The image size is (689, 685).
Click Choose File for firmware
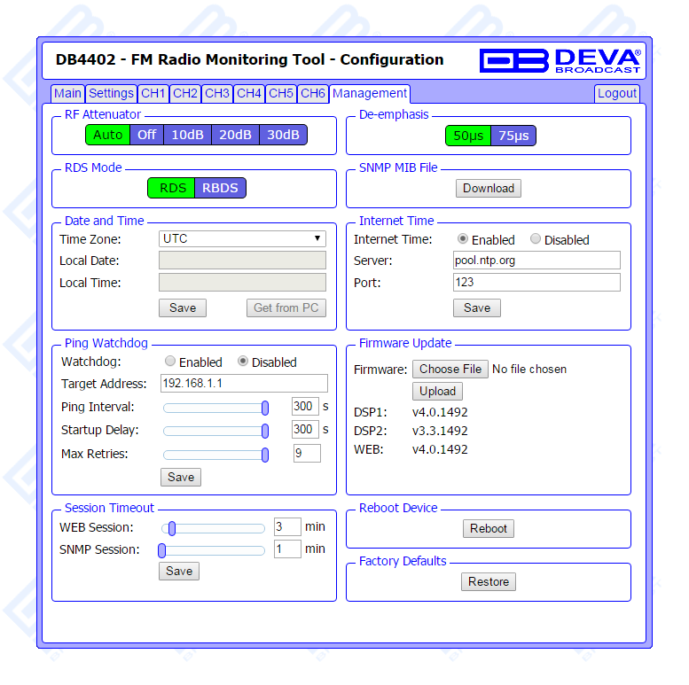coord(450,369)
